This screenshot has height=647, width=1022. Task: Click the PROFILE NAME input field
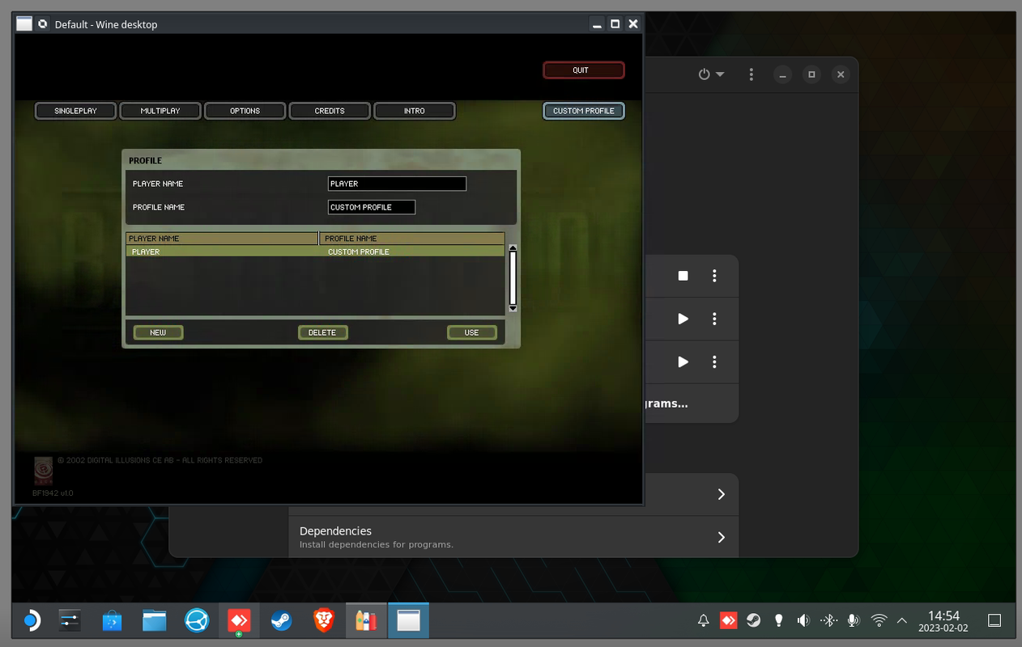(372, 207)
